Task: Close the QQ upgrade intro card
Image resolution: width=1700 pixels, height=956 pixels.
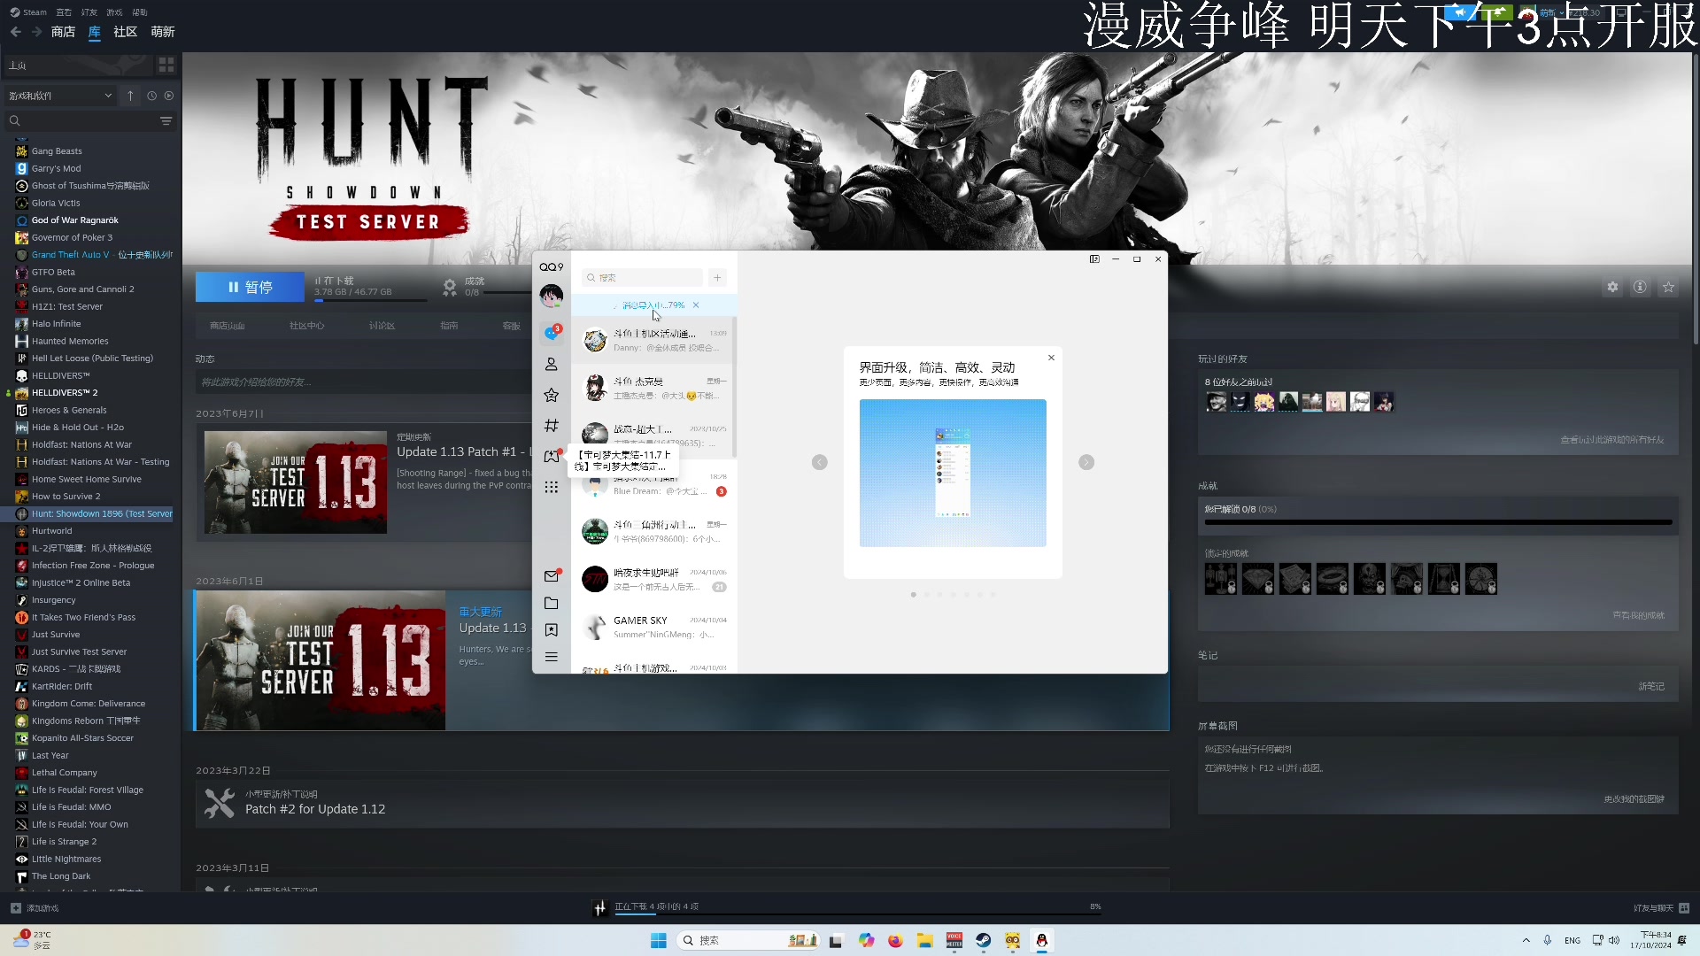Action: pos(1051,358)
